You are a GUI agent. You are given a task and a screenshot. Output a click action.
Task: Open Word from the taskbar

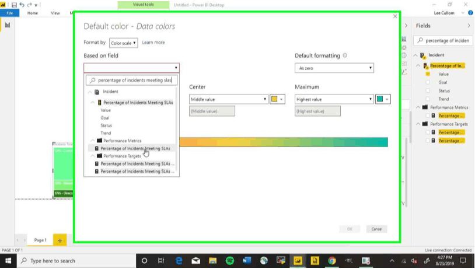click(247, 260)
